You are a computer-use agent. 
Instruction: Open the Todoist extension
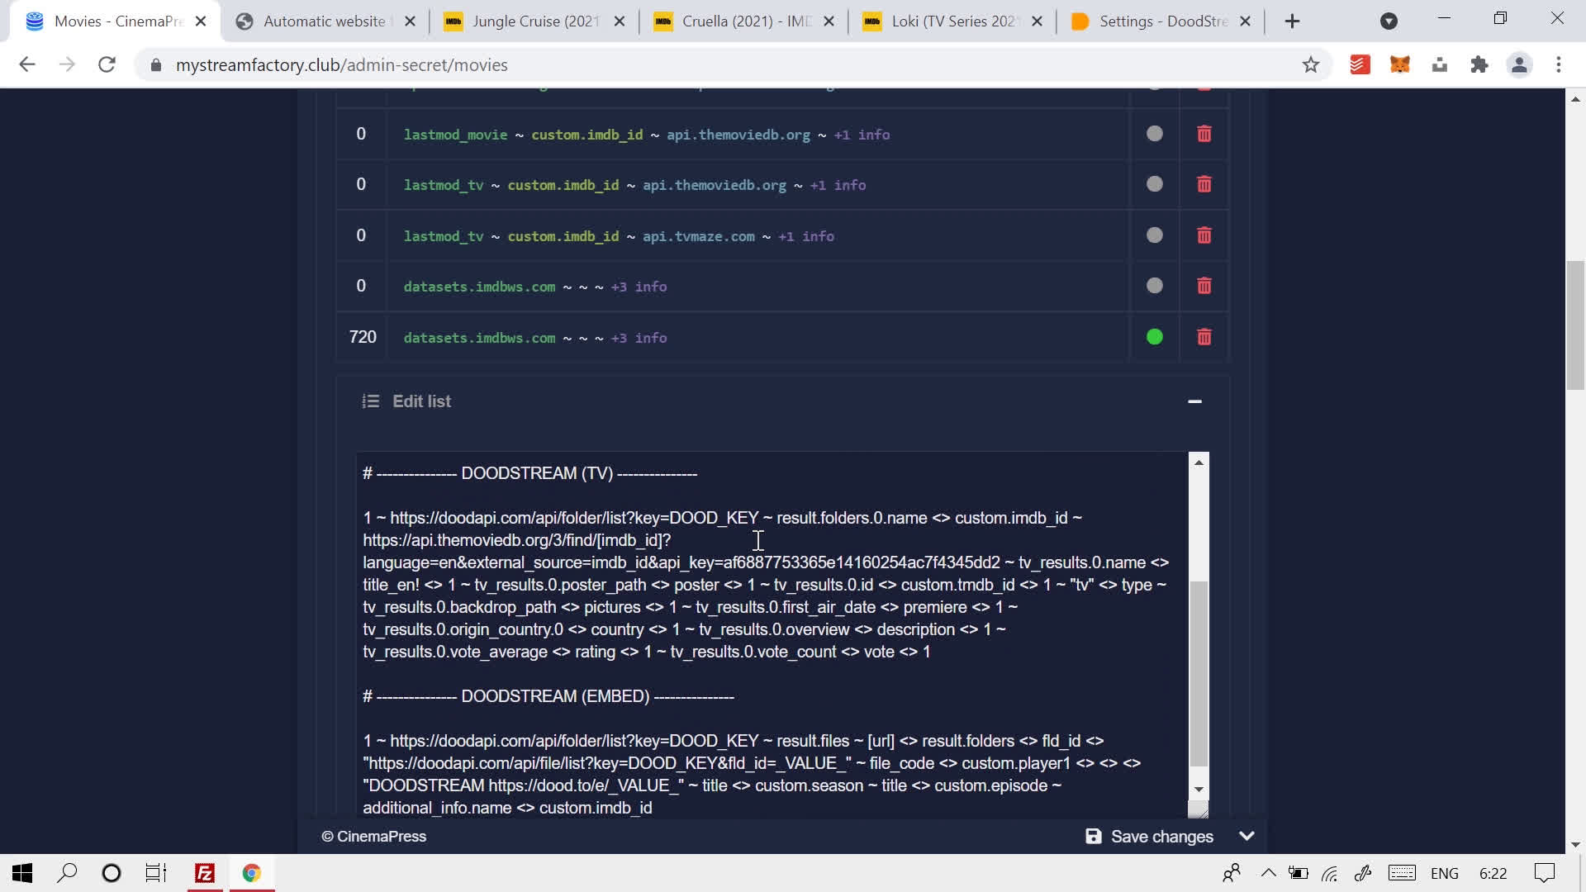1360,64
